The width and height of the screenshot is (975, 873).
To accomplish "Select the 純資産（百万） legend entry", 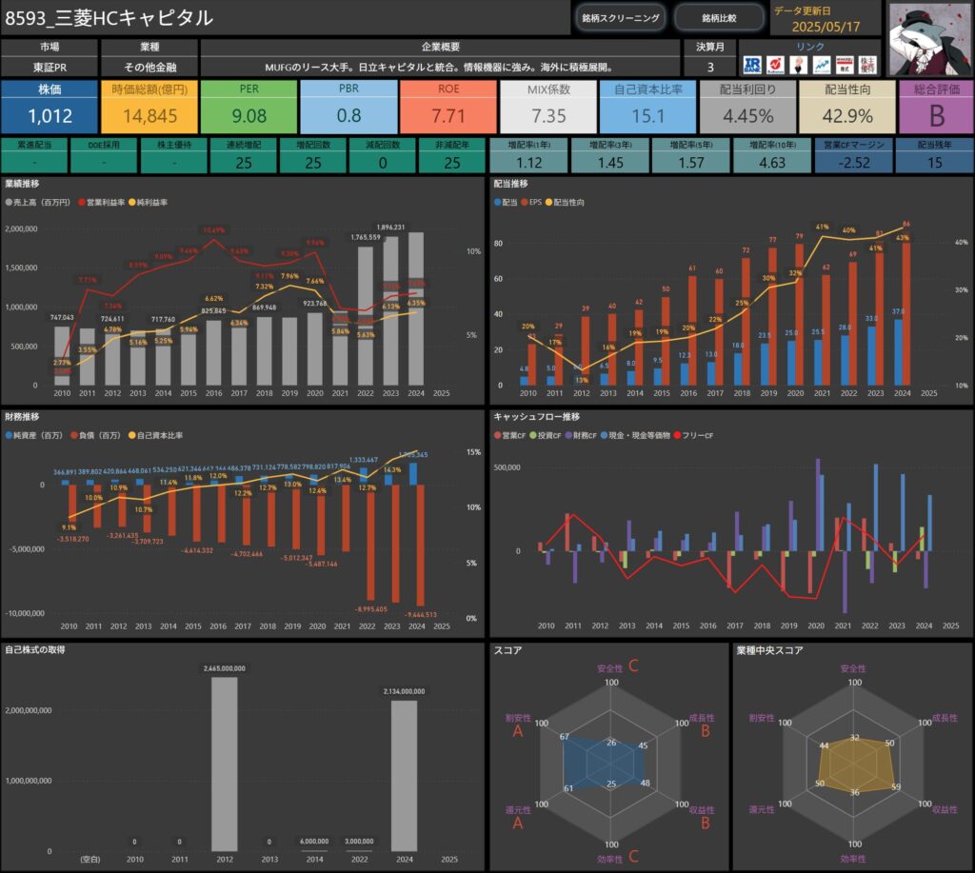I will point(34,435).
